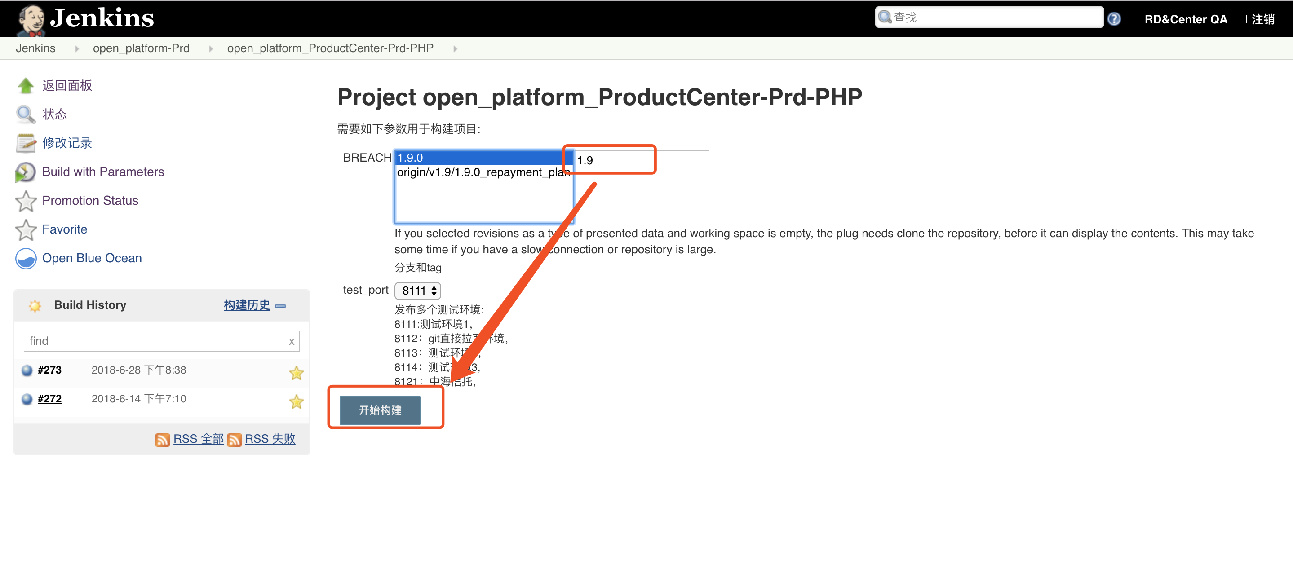
Task: Click the RSS 全部 feed icon
Action: click(x=162, y=440)
